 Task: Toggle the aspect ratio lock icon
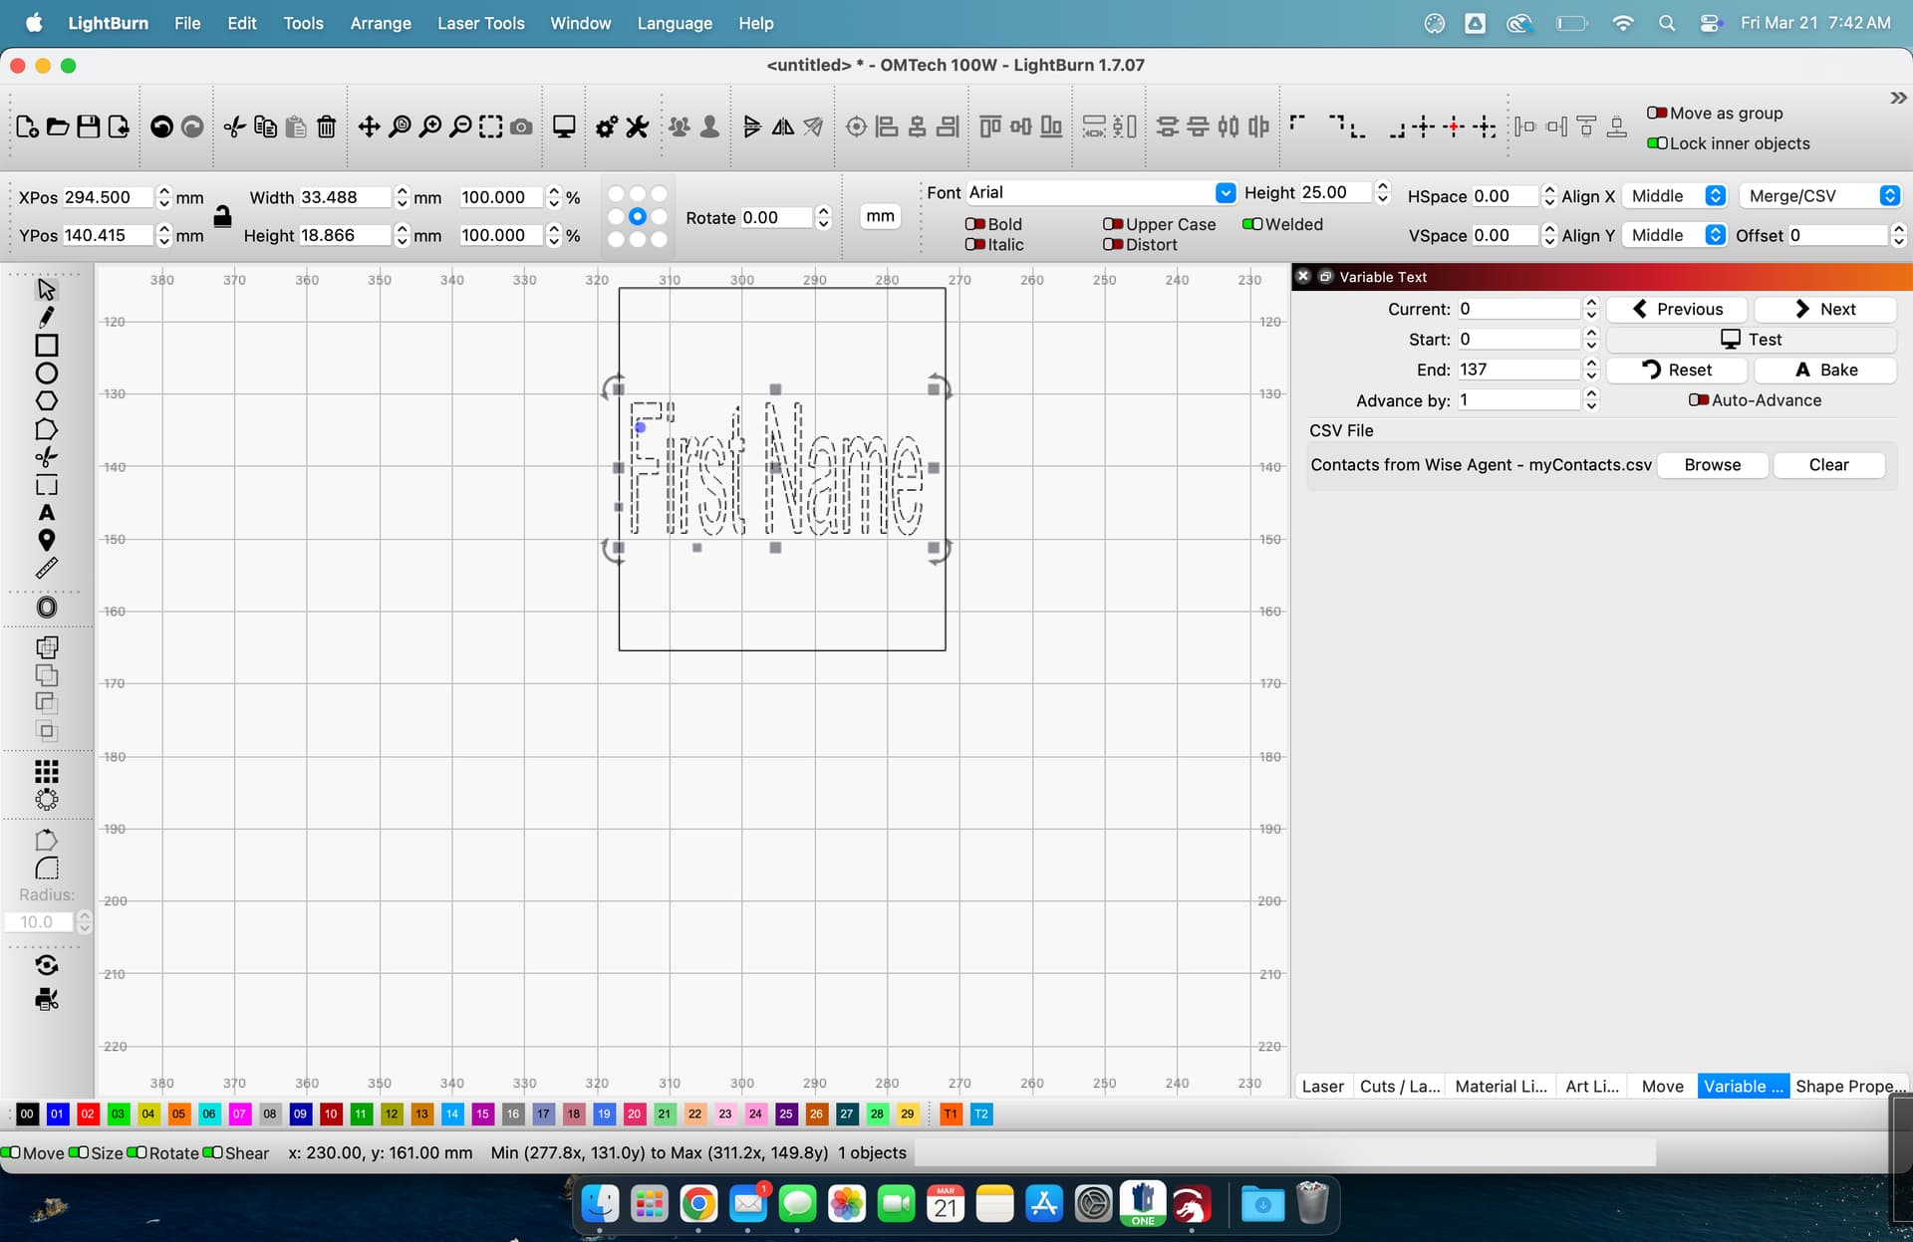(x=222, y=216)
